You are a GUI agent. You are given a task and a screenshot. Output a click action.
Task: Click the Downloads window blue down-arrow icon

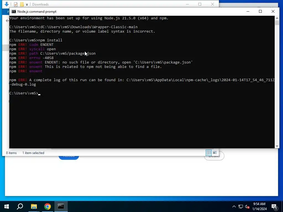click(7, 4)
